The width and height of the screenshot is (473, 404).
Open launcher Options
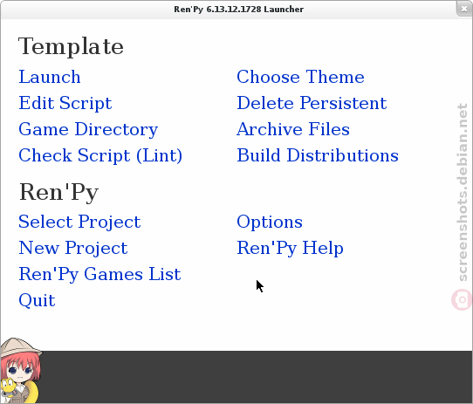[x=270, y=223]
